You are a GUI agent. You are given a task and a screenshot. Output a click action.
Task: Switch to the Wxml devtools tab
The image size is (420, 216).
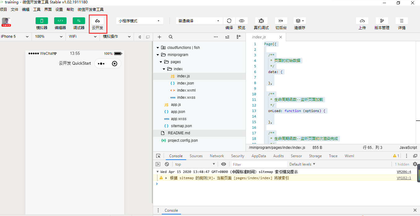(349, 156)
